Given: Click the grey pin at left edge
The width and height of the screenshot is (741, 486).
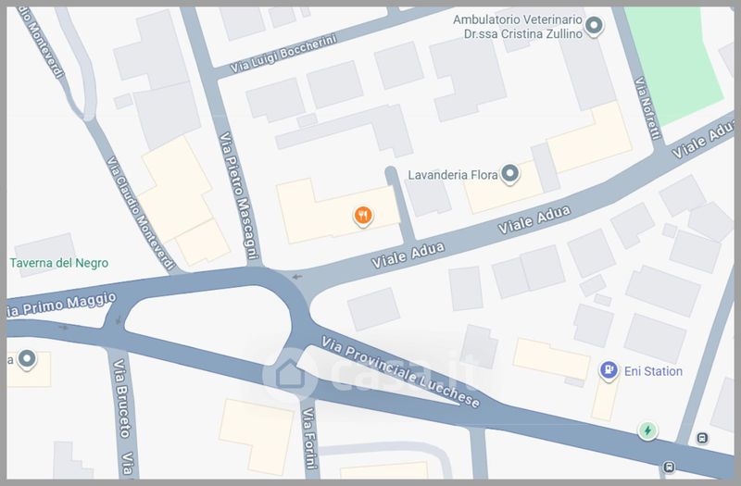Looking at the screenshot, I should click(27, 359).
